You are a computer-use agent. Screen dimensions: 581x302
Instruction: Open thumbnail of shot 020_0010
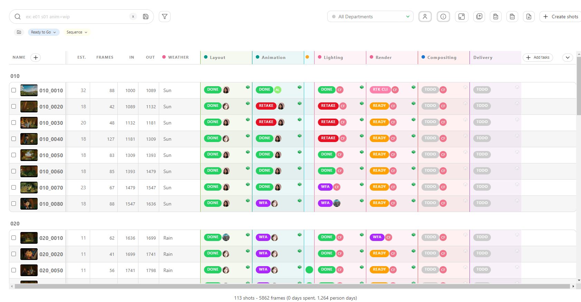coord(29,238)
